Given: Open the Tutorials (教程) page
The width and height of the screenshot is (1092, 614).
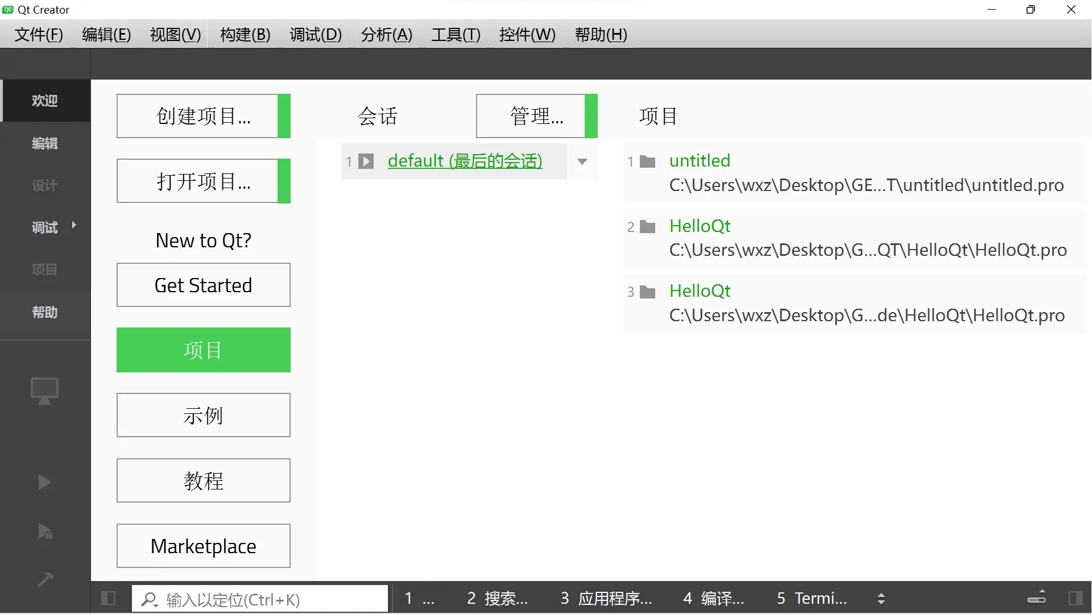Looking at the screenshot, I should (x=204, y=480).
